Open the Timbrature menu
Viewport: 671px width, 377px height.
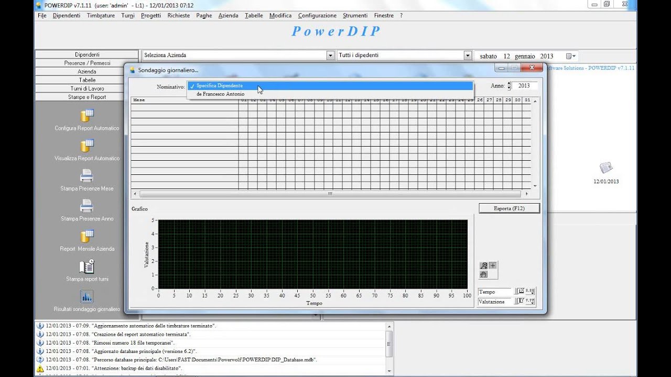click(x=101, y=16)
